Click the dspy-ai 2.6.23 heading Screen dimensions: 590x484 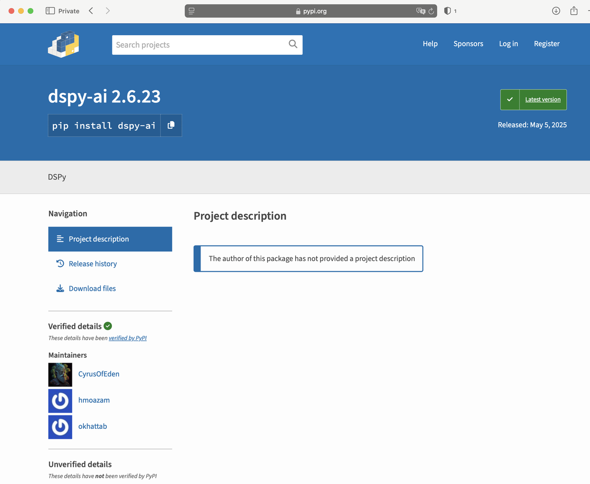pyautogui.click(x=104, y=97)
